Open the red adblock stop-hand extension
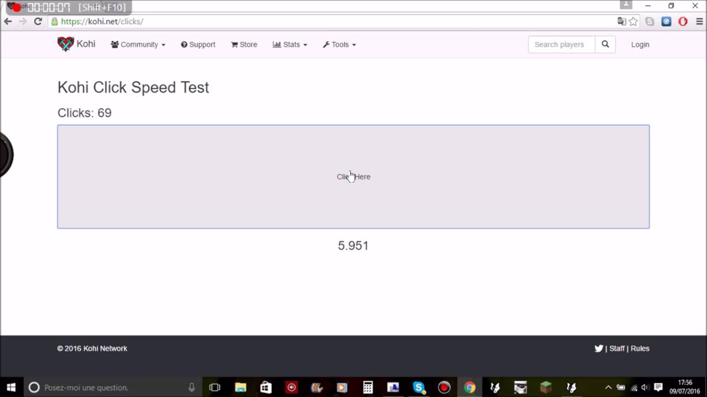 point(683,22)
